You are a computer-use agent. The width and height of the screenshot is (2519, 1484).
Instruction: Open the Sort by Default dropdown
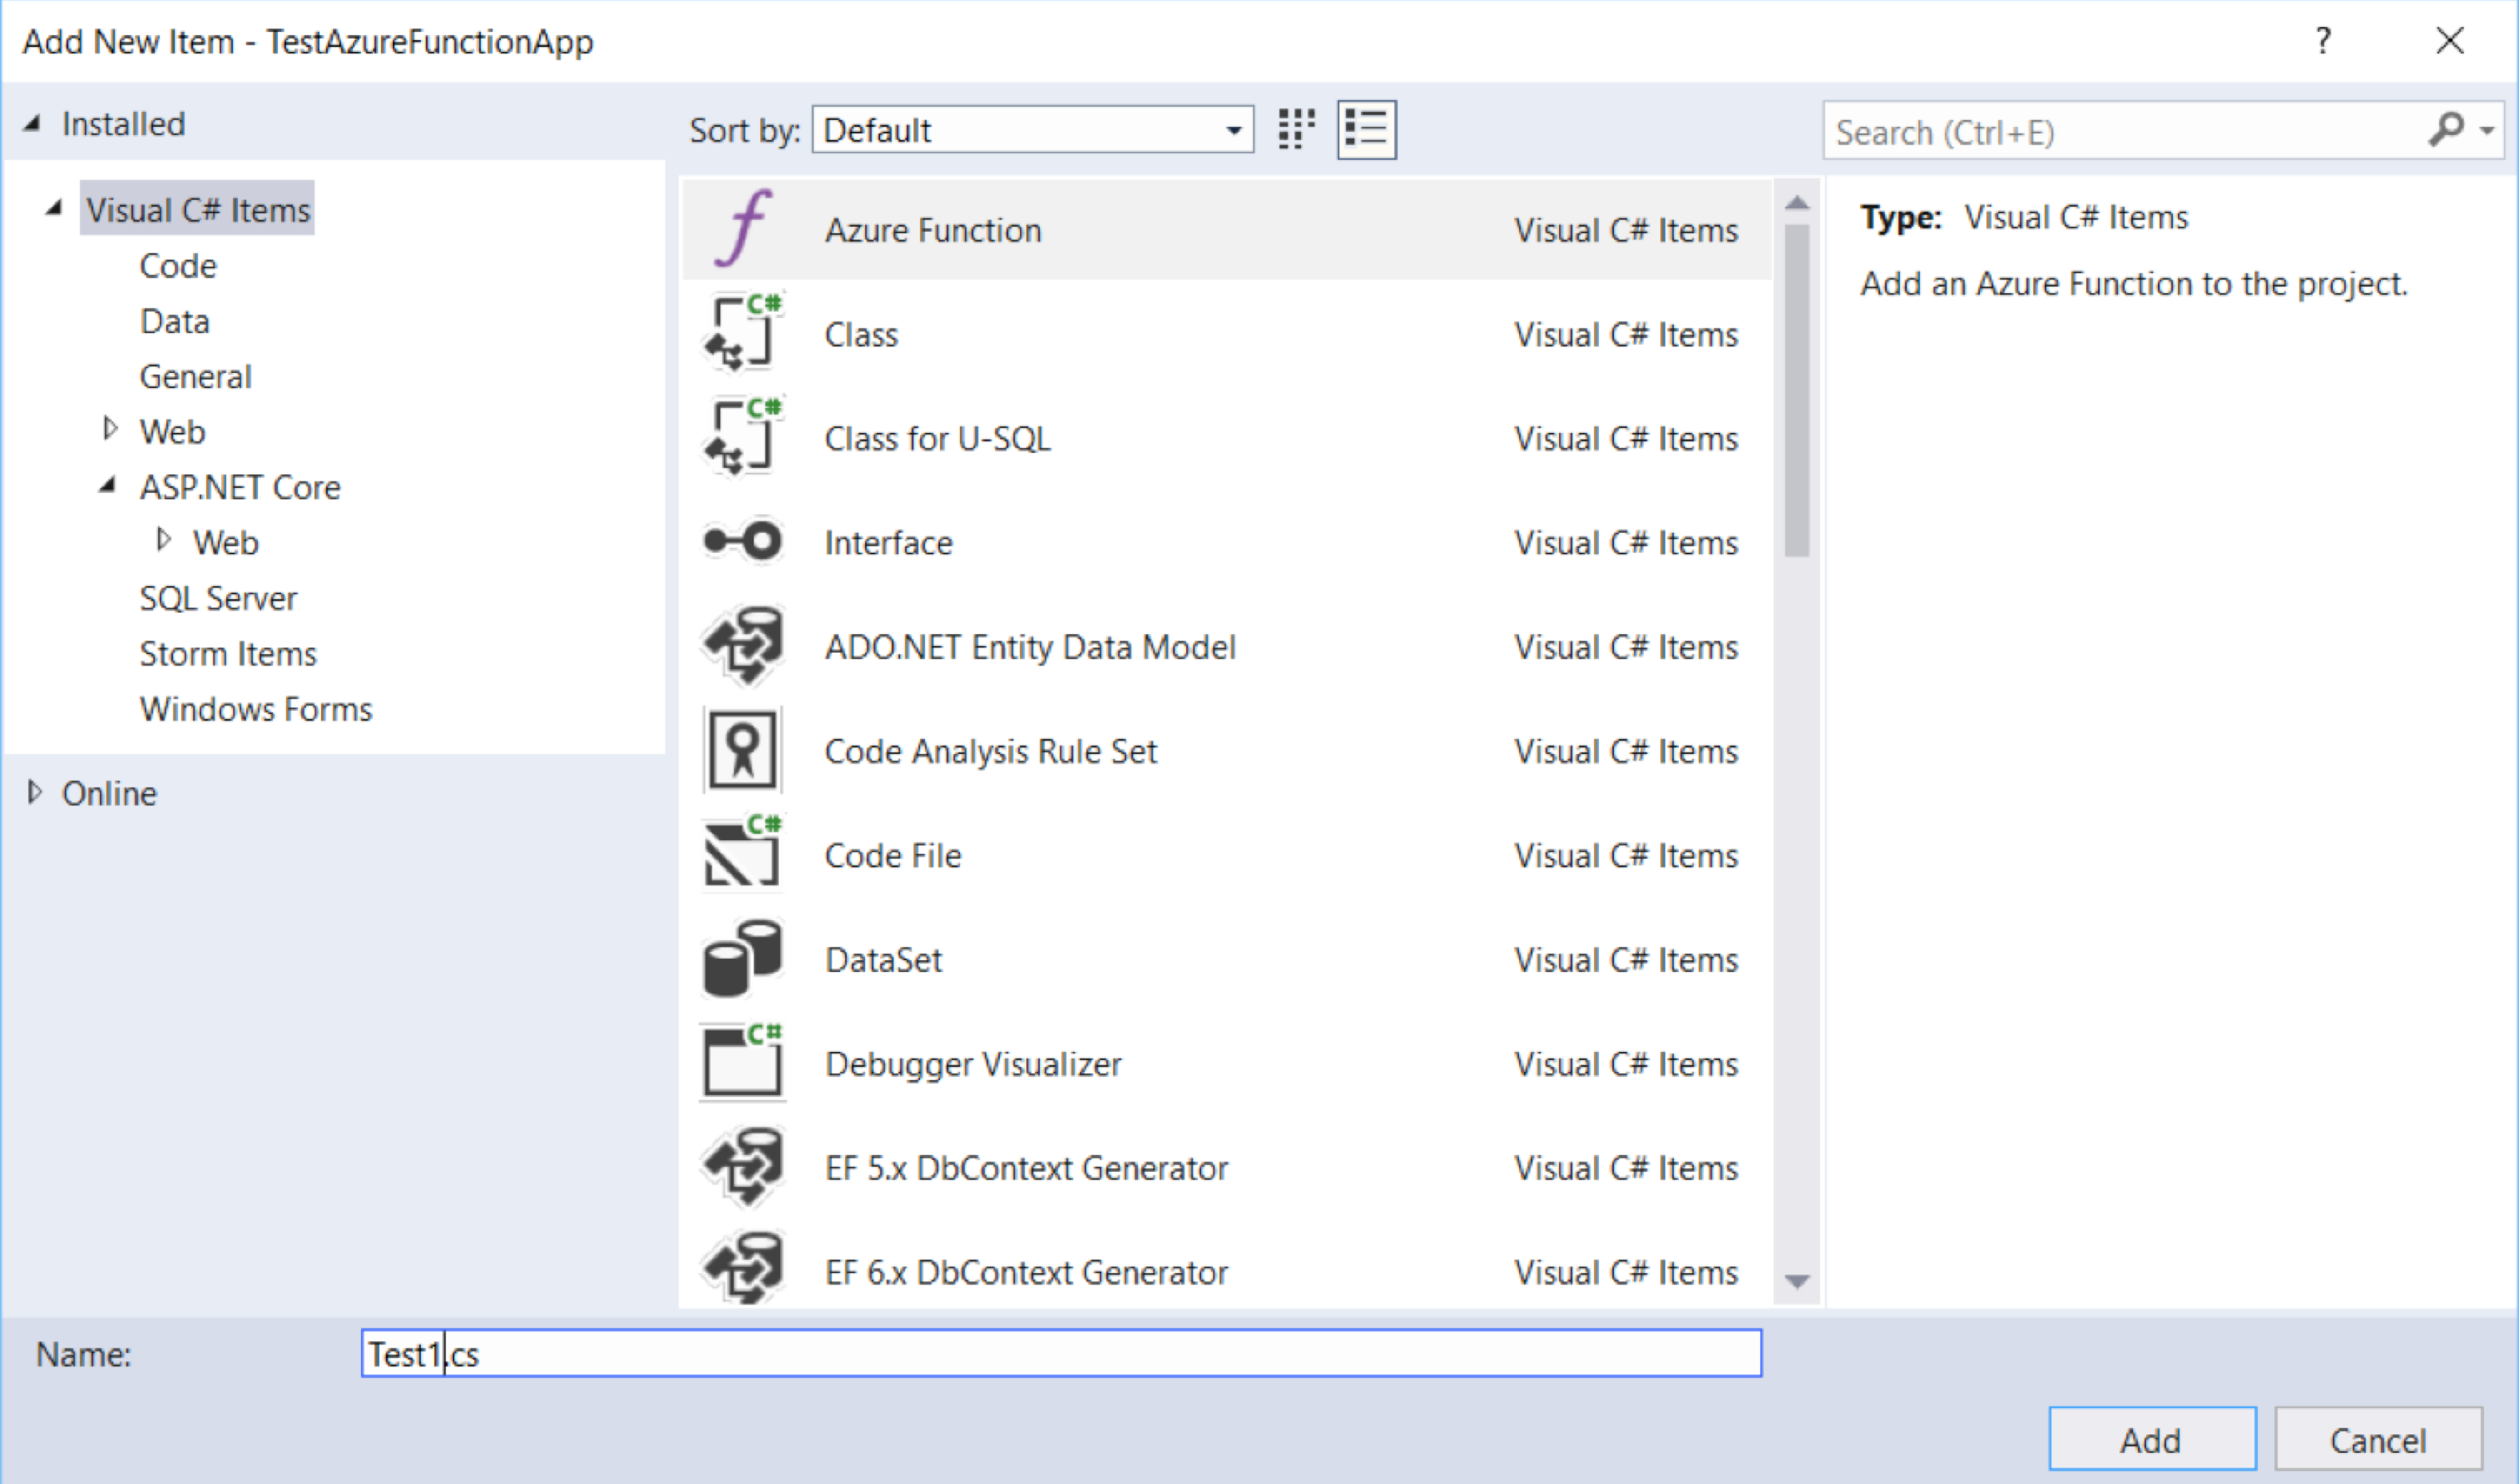1032,130
